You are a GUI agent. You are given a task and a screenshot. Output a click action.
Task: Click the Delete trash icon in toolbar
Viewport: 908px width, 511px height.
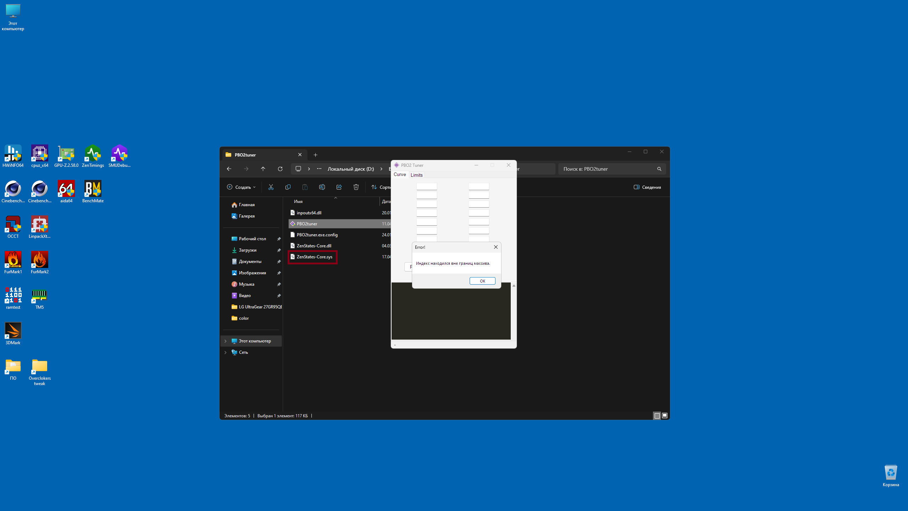coord(356,187)
